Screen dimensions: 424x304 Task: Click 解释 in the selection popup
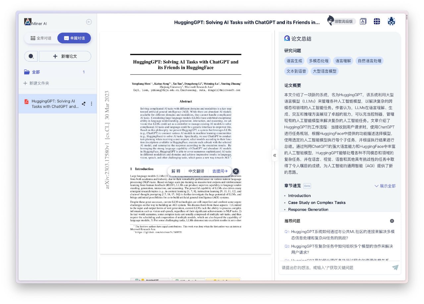tap(176, 171)
